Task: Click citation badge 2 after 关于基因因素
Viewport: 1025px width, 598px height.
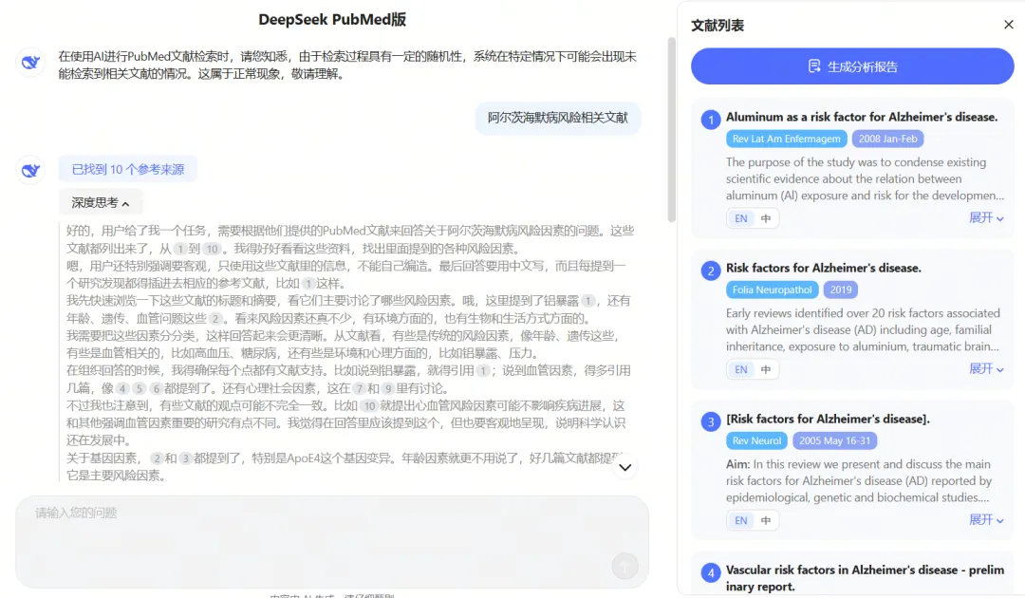Action: [x=157, y=458]
